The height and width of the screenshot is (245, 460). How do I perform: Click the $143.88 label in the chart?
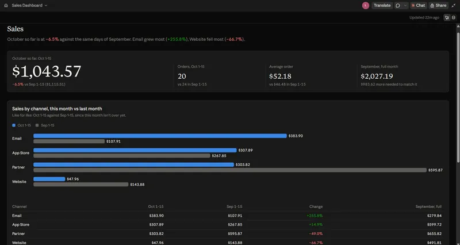(x=137, y=184)
